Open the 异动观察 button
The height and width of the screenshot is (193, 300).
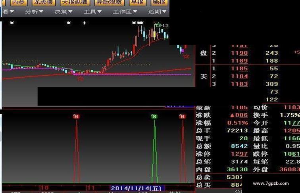click(110, 2)
